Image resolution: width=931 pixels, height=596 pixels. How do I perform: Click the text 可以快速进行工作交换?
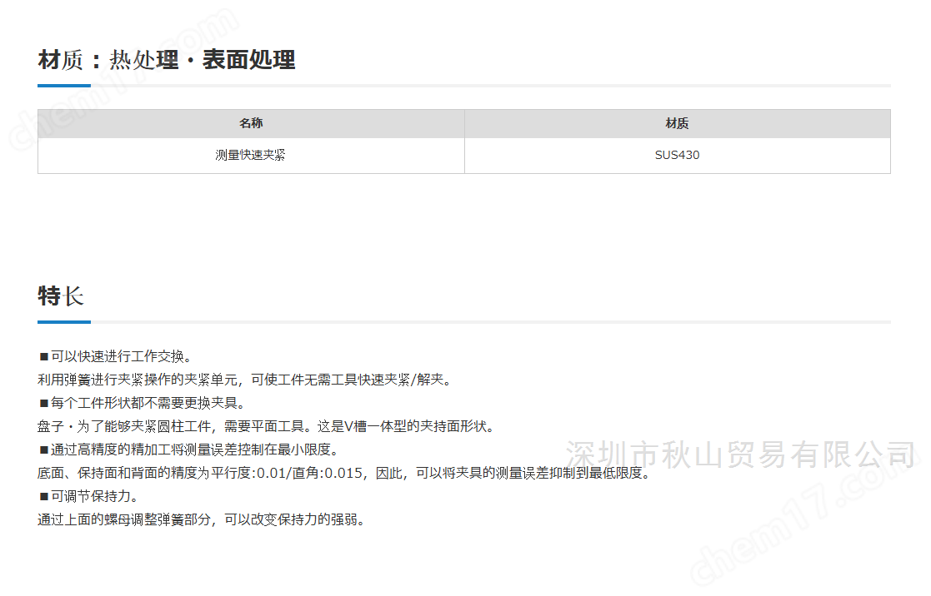pos(122,356)
